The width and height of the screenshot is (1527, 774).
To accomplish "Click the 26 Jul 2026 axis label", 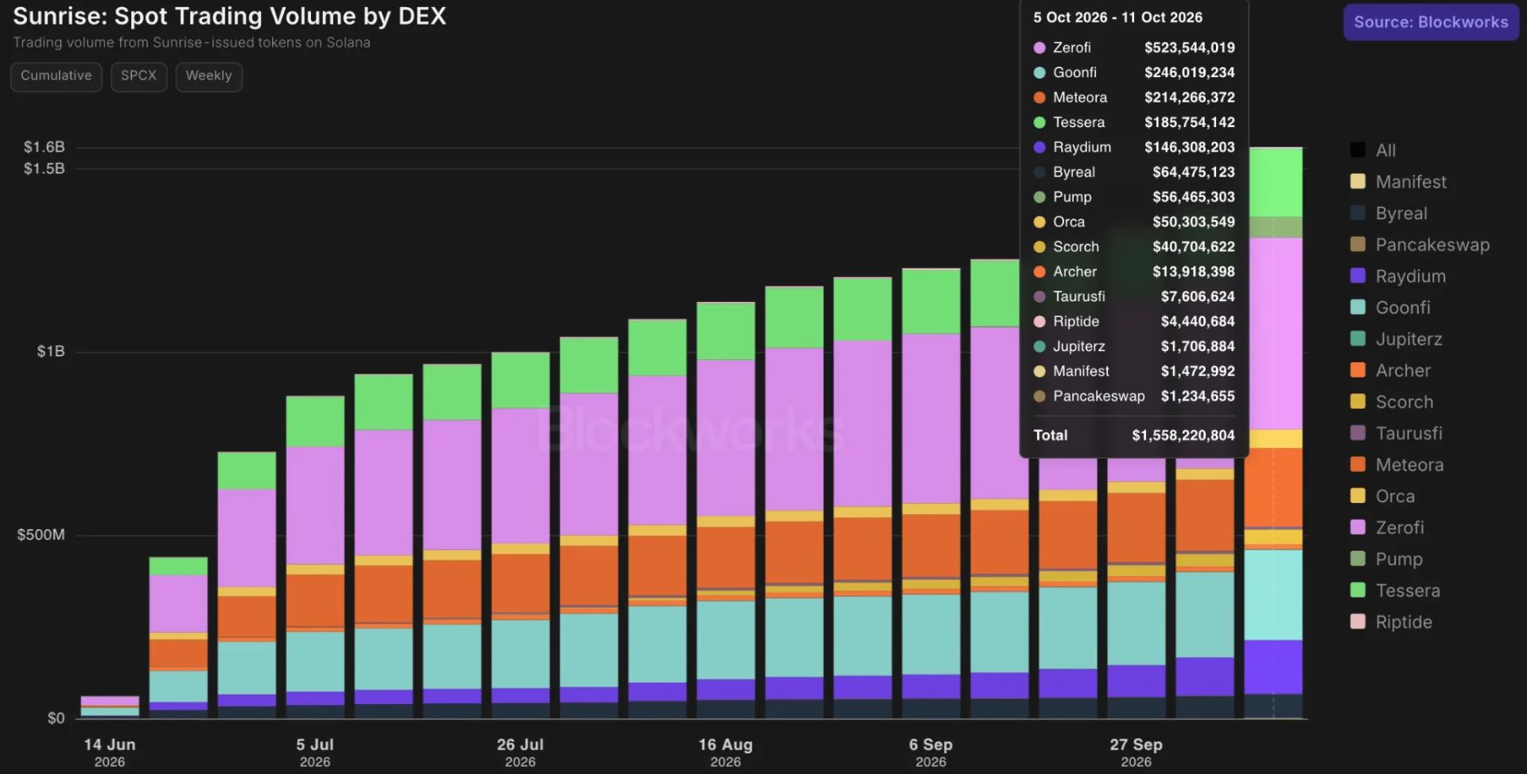I will [x=520, y=753].
